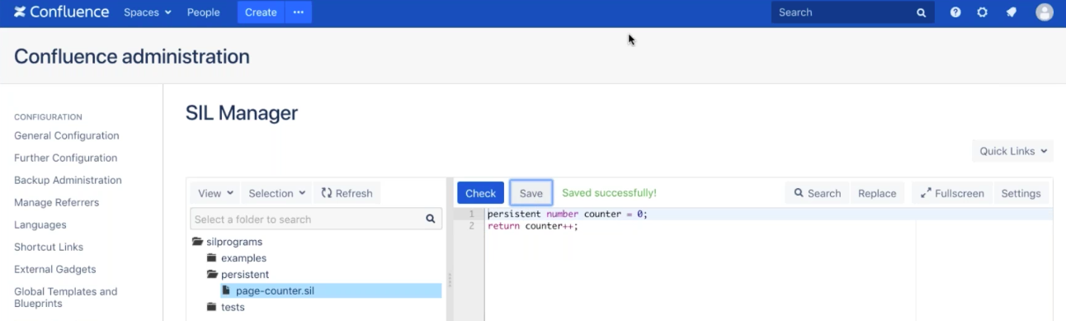1066x321 pixels.
Task: Switch editor to Fullscreen
Action: [x=952, y=193]
